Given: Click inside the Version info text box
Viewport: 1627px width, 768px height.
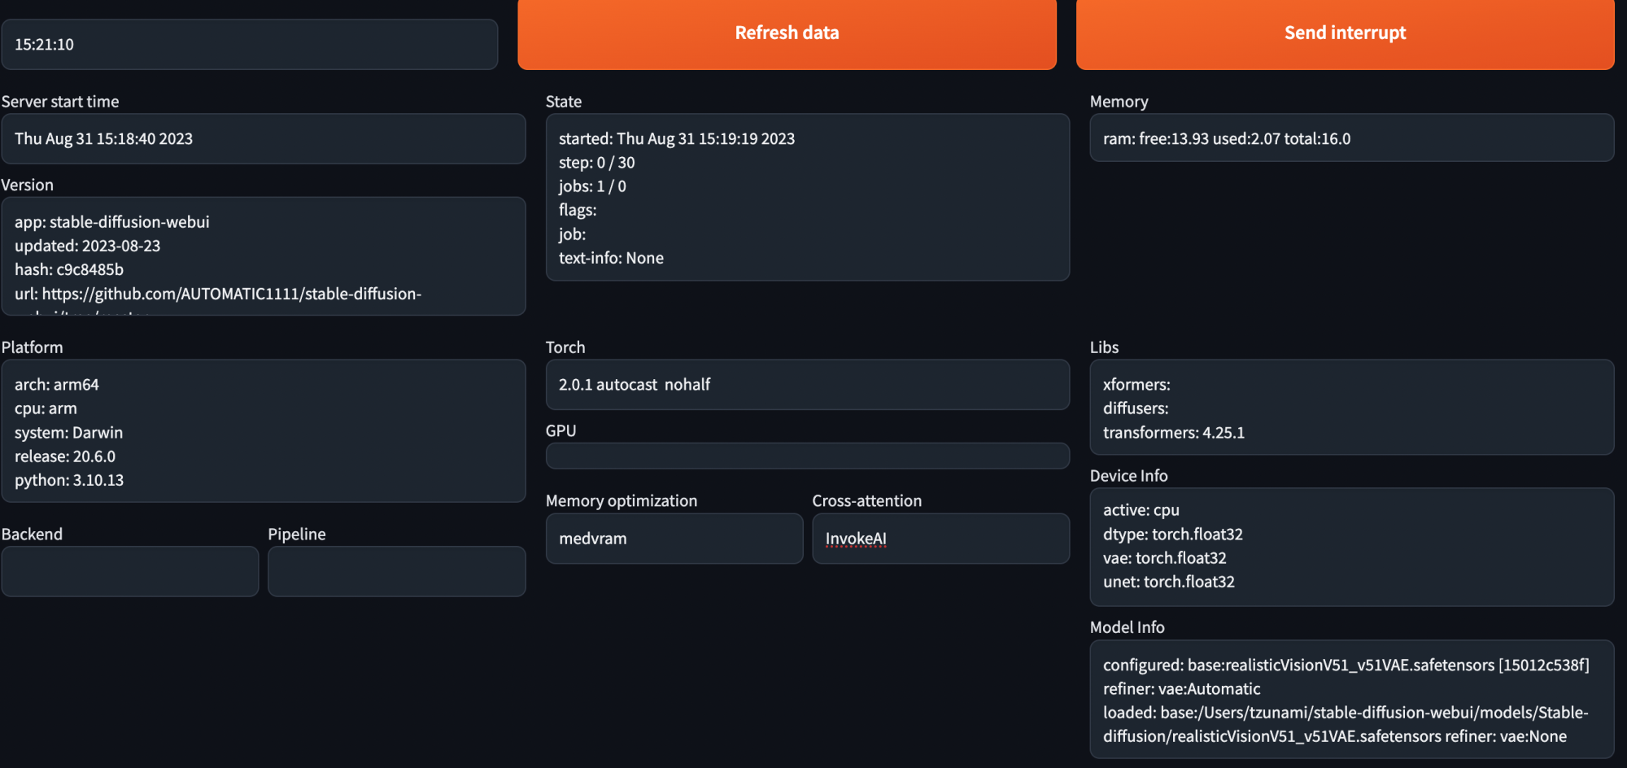Looking at the screenshot, I should (263, 256).
